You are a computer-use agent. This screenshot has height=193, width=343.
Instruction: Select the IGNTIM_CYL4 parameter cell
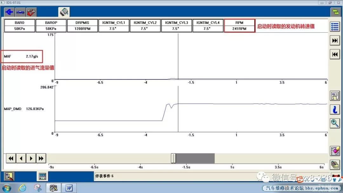208,26
